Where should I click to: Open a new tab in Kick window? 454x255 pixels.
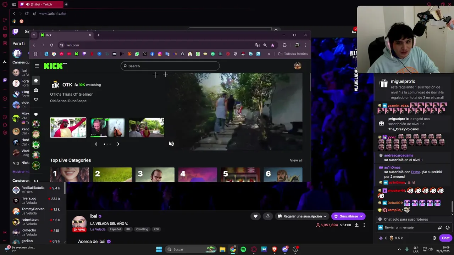pyautogui.click(x=98, y=35)
